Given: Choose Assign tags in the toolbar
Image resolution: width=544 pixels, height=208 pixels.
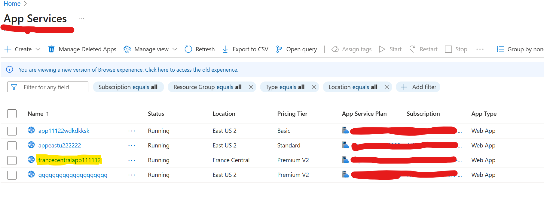Looking at the screenshot, I should (x=357, y=49).
